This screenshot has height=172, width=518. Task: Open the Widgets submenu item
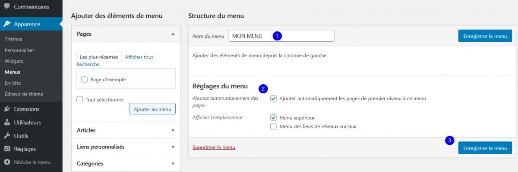[14, 61]
